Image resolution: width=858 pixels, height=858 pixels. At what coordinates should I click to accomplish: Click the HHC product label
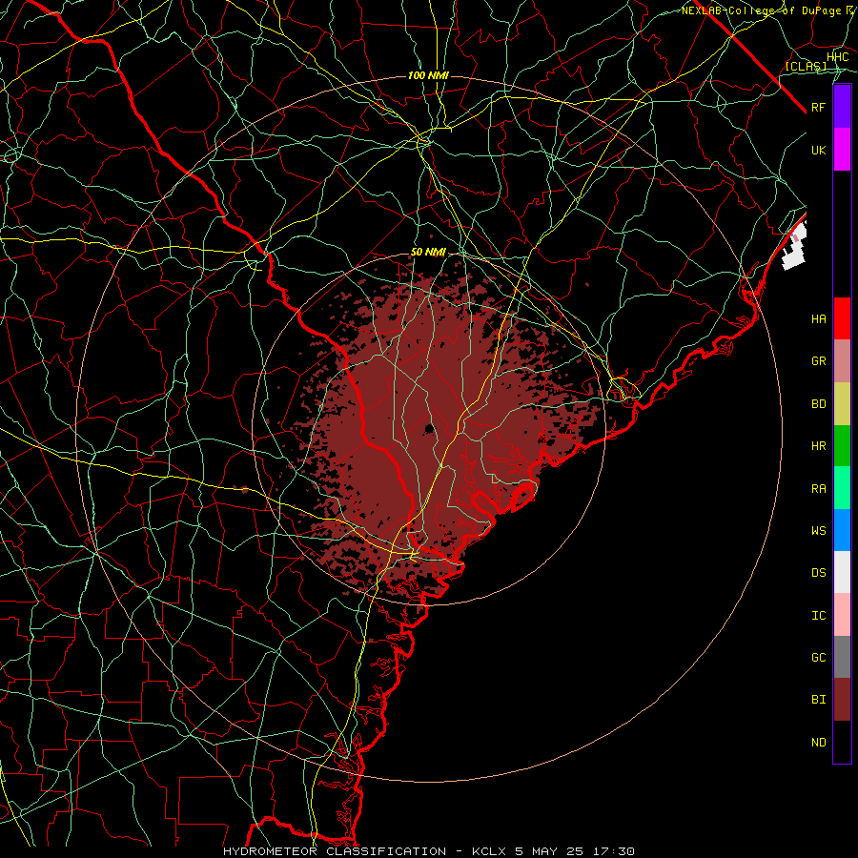(x=838, y=57)
